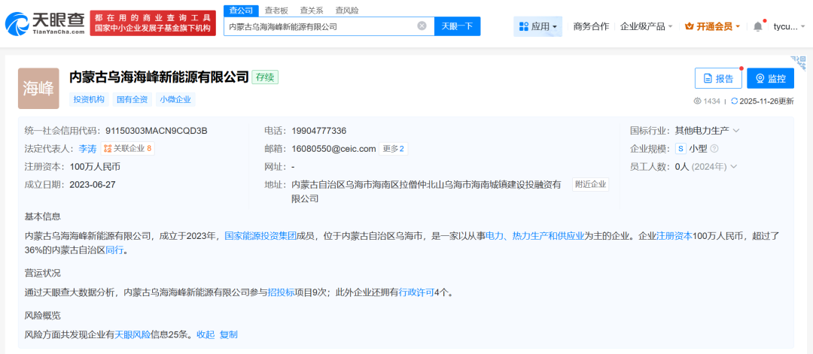This screenshot has height=354, width=813.
Task: Click the 附近企业 button
Action: click(591, 184)
